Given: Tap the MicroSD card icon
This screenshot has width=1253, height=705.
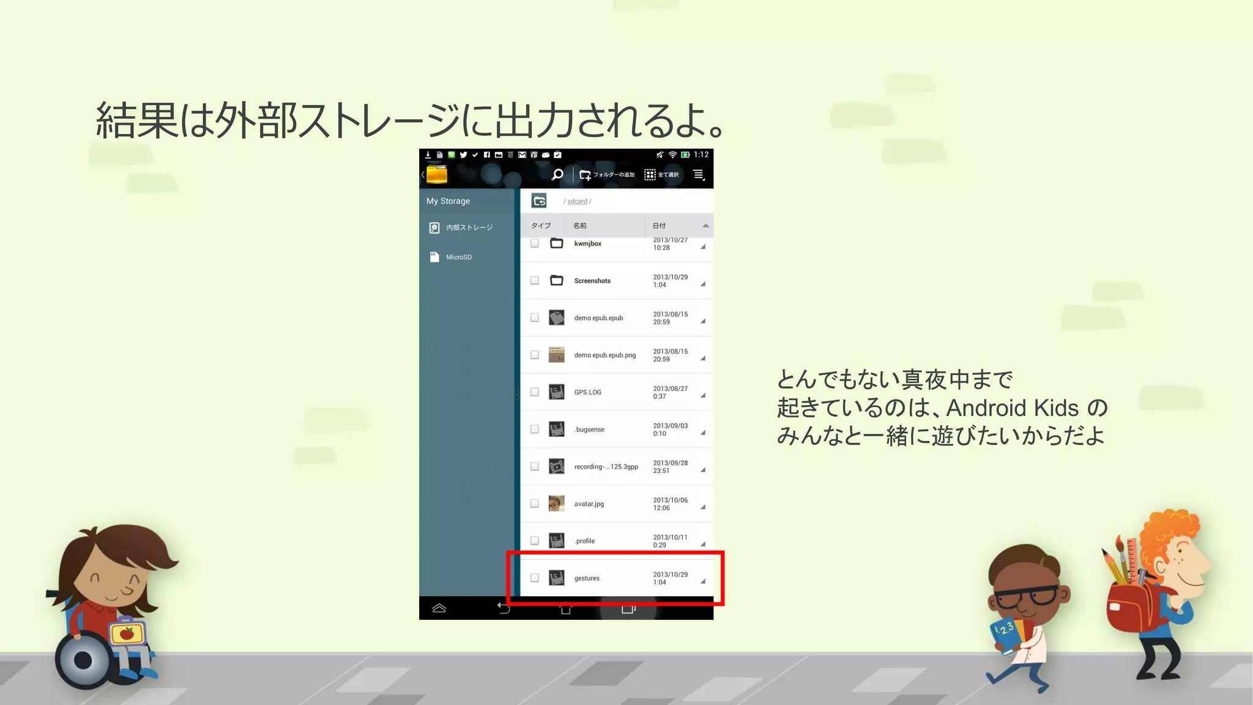Looking at the screenshot, I should pyautogui.click(x=434, y=257).
